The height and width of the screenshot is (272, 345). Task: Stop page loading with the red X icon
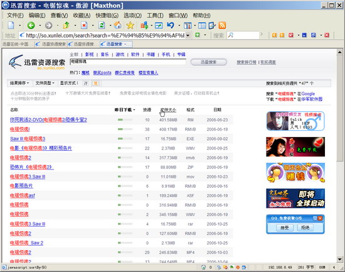[x=84, y=25]
